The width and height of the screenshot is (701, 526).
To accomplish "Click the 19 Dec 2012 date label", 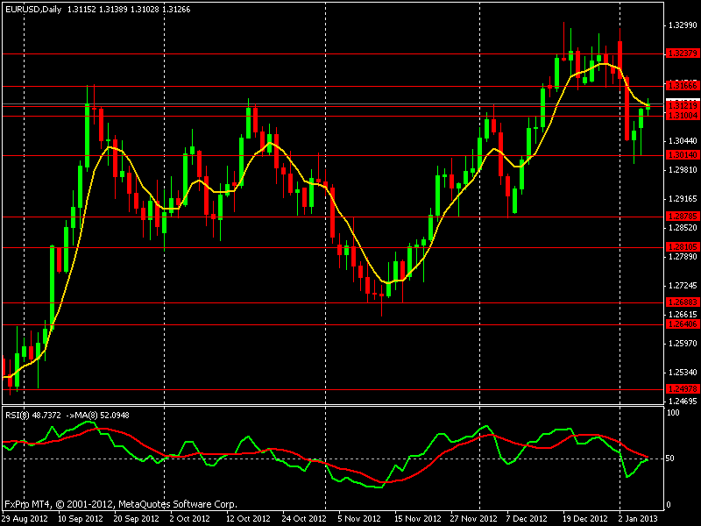I will [585, 519].
